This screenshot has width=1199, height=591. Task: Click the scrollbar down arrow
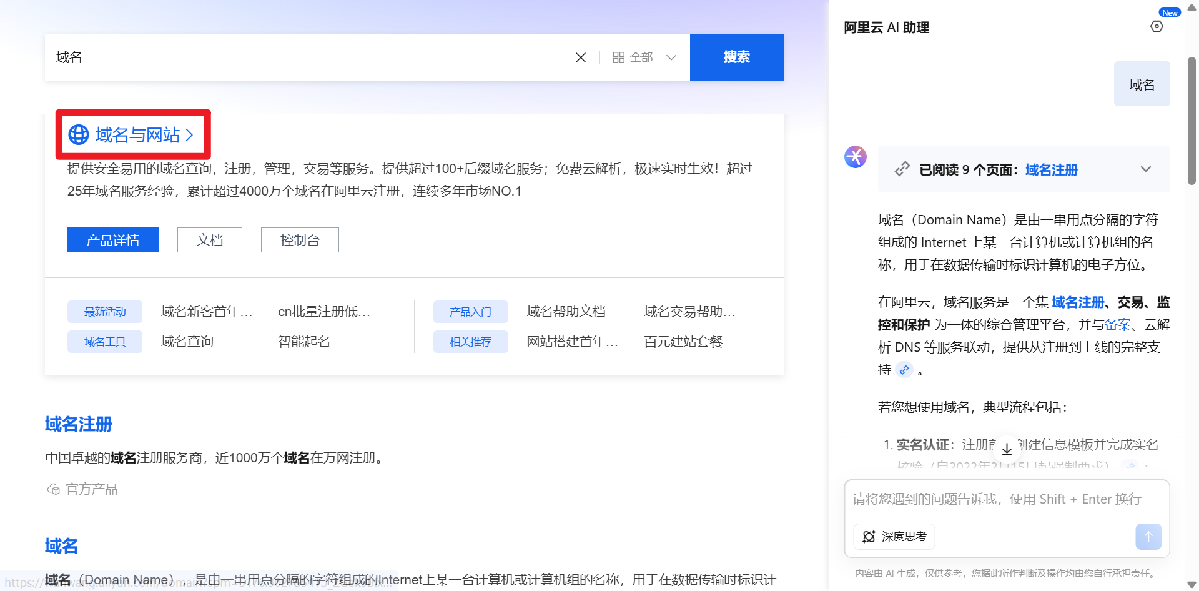click(x=1192, y=584)
